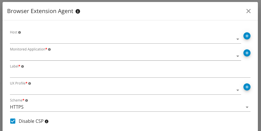This screenshot has width=261, height=131.
Task: Open the Monitored Application dropdown arrow
Action: click(x=238, y=56)
